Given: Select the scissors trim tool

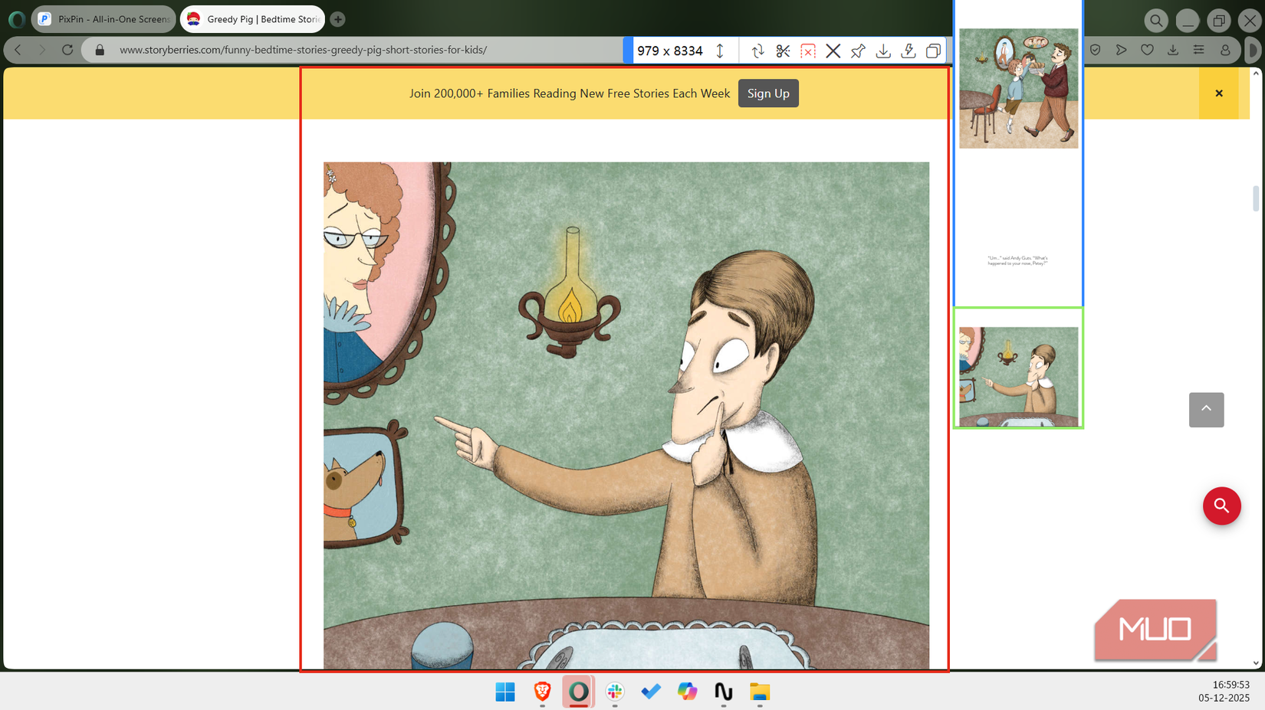Looking at the screenshot, I should tap(783, 51).
